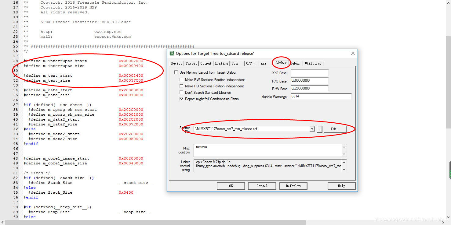Click the R/W Base address field
This screenshot has width=451, height=225.
[x=310, y=89]
